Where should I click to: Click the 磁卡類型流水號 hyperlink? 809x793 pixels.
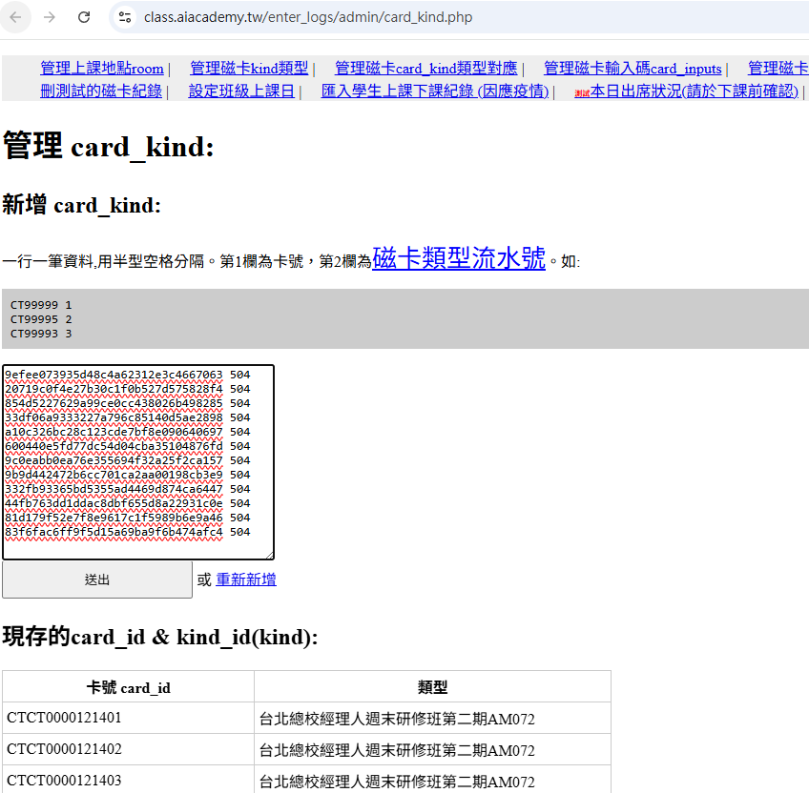[x=459, y=258]
